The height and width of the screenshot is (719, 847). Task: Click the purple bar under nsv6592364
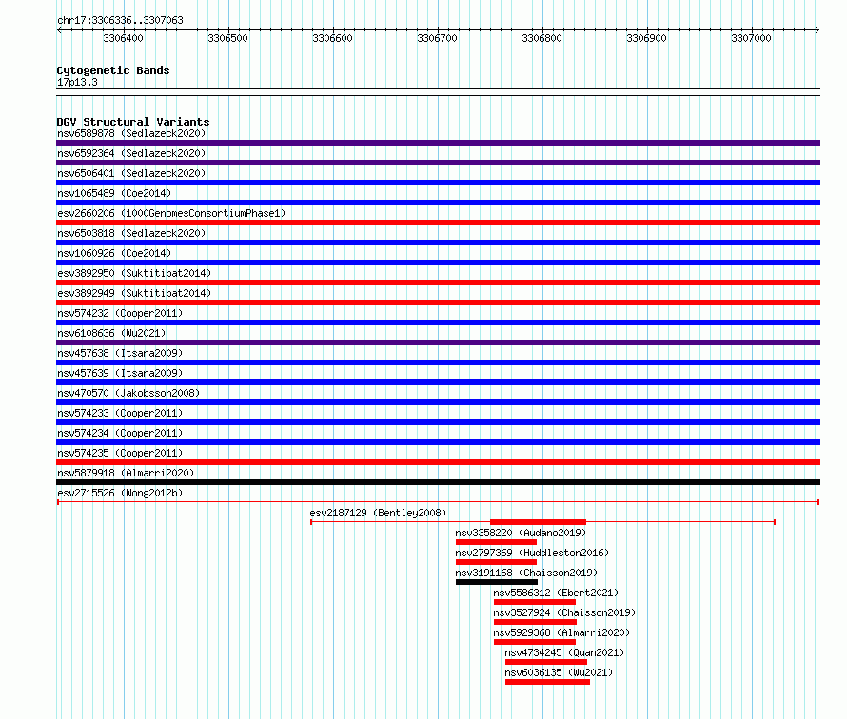438,163
